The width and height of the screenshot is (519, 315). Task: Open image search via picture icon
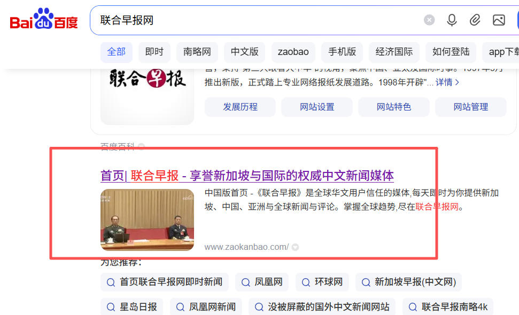click(x=499, y=20)
